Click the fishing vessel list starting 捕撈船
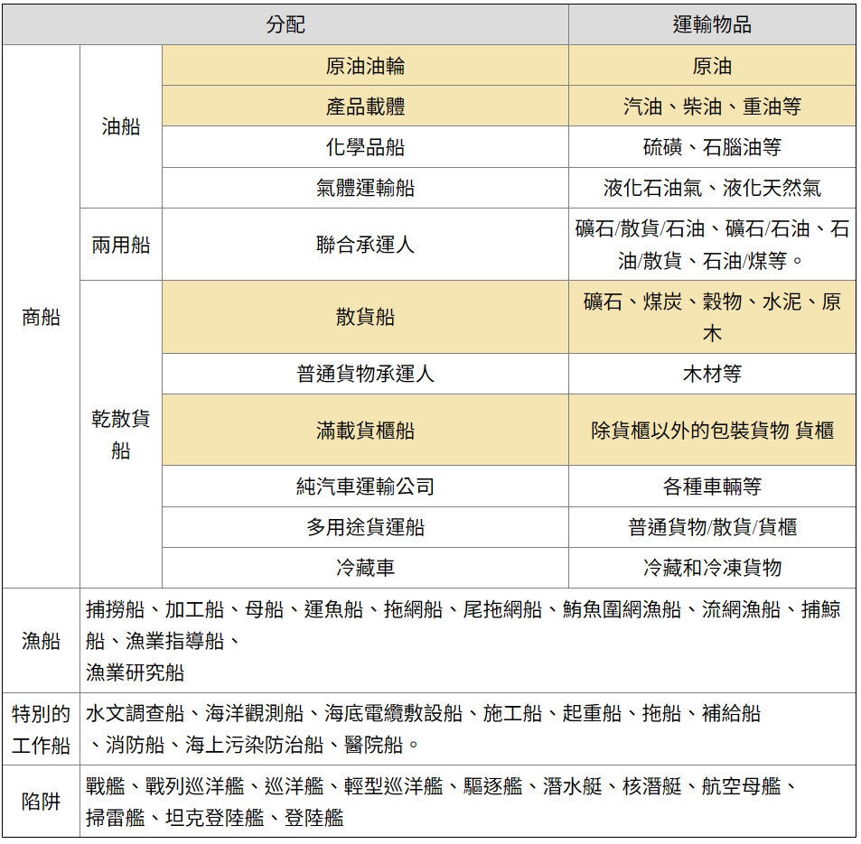This screenshot has height=844, width=861. click(468, 640)
